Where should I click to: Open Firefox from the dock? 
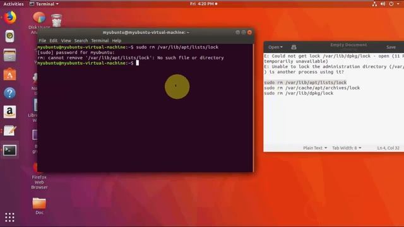tap(10, 17)
